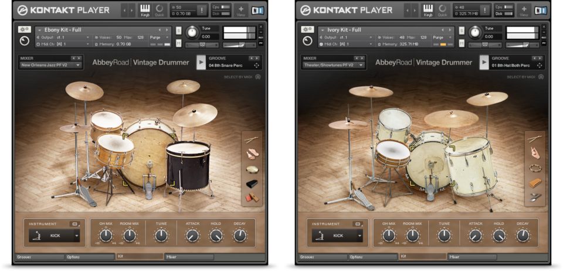The height and width of the screenshot is (271, 563).
Task: Open the New Orleans Jazz PF V2 mixer dropdown
Action: (50, 65)
